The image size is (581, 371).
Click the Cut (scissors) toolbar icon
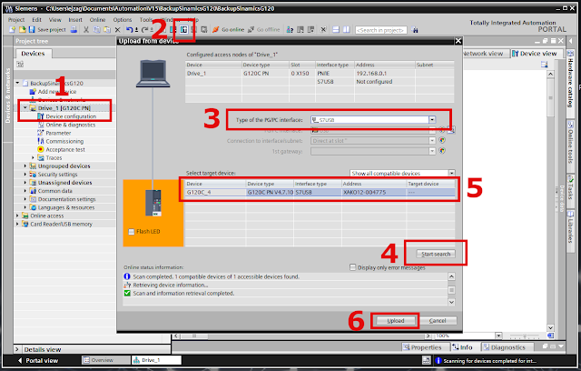86,29
